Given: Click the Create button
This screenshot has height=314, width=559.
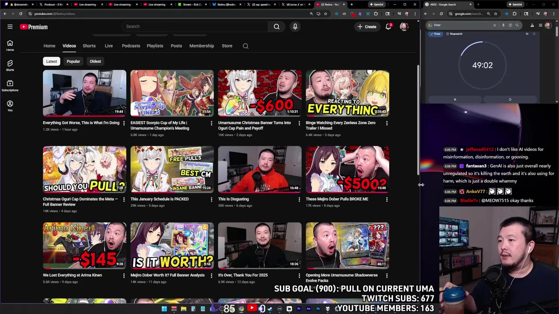Looking at the screenshot, I should (367, 27).
